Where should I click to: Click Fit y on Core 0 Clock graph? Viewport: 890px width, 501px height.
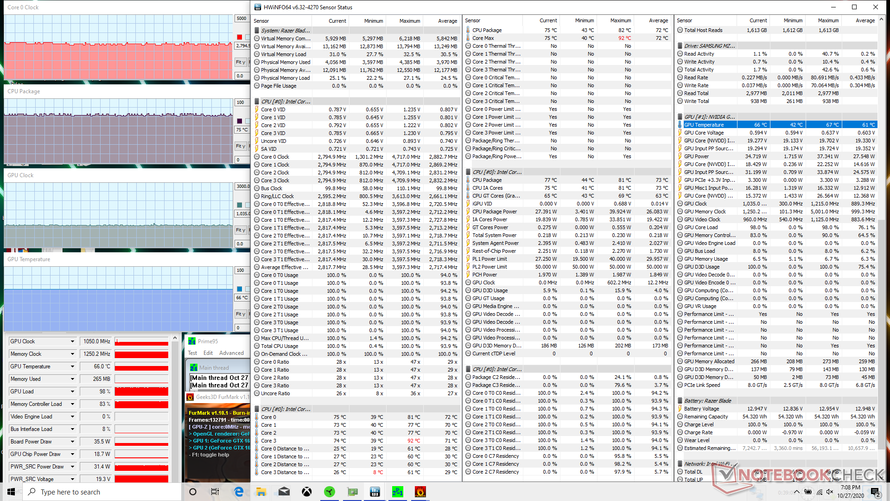[x=241, y=62]
